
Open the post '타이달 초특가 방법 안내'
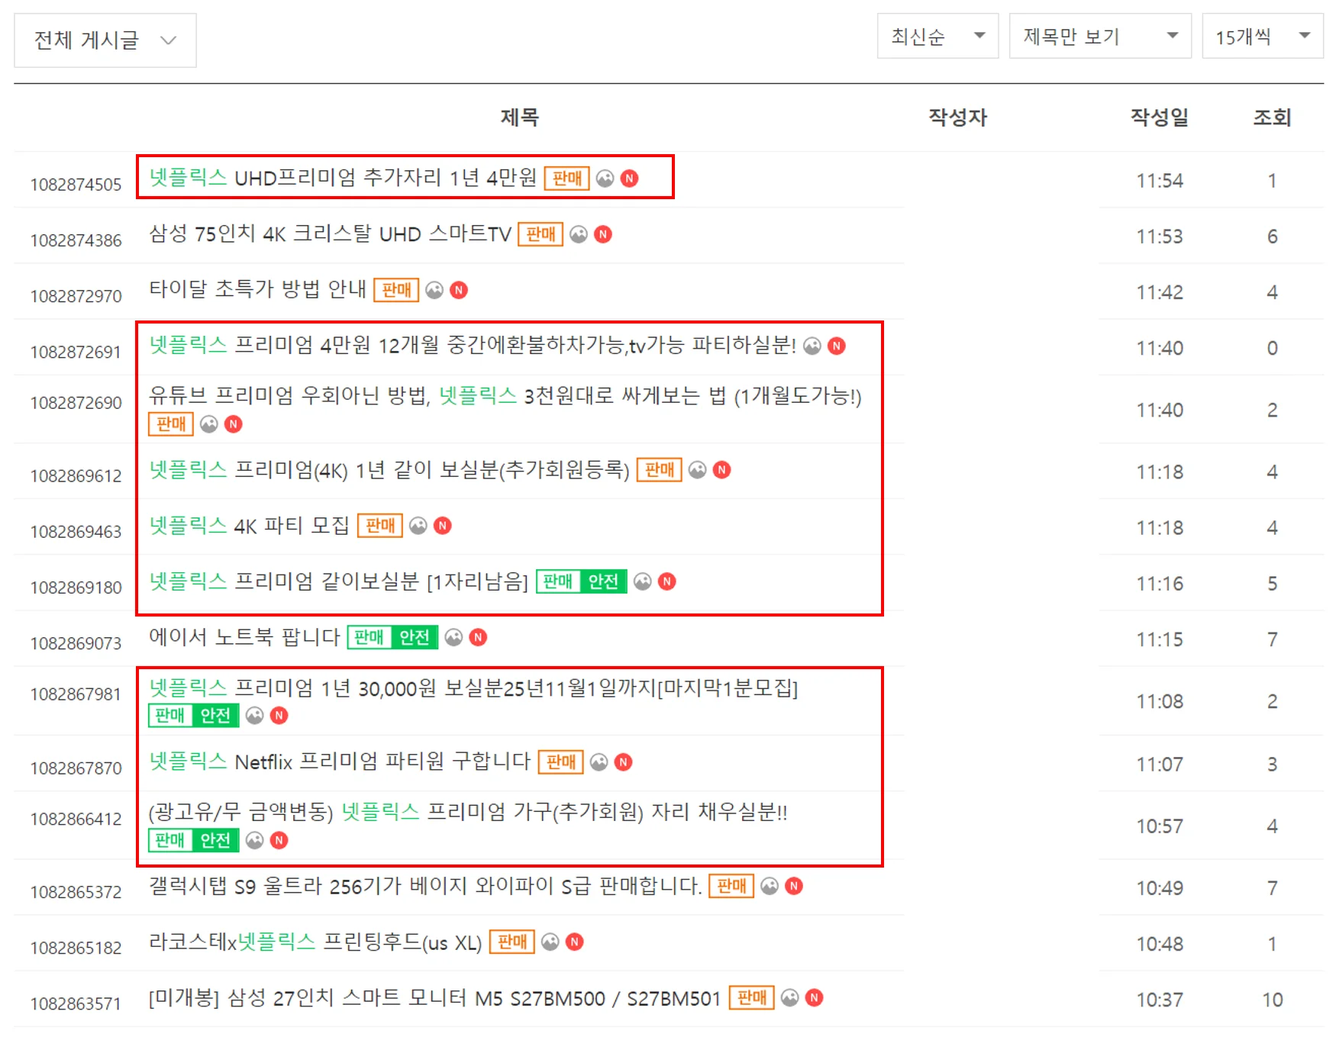coord(258,289)
